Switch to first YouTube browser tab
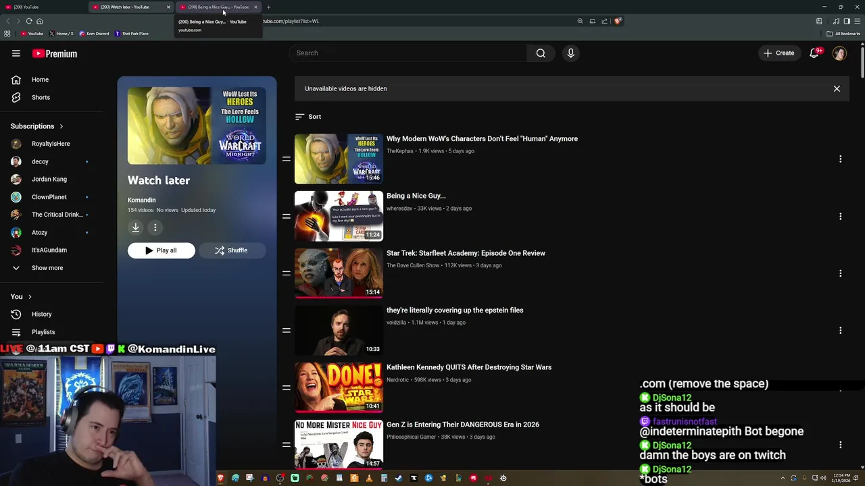 tap(44, 7)
